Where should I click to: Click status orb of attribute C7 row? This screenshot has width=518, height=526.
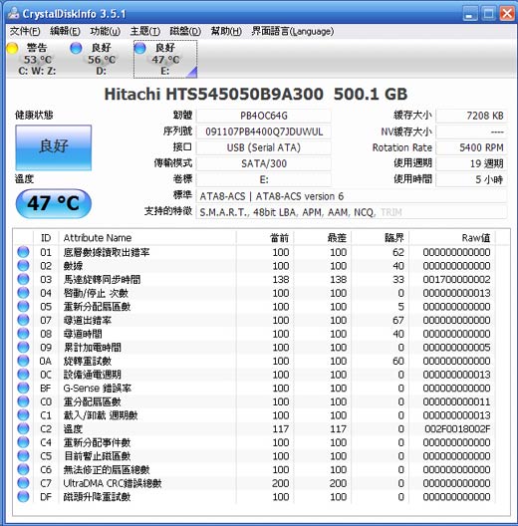point(23,483)
